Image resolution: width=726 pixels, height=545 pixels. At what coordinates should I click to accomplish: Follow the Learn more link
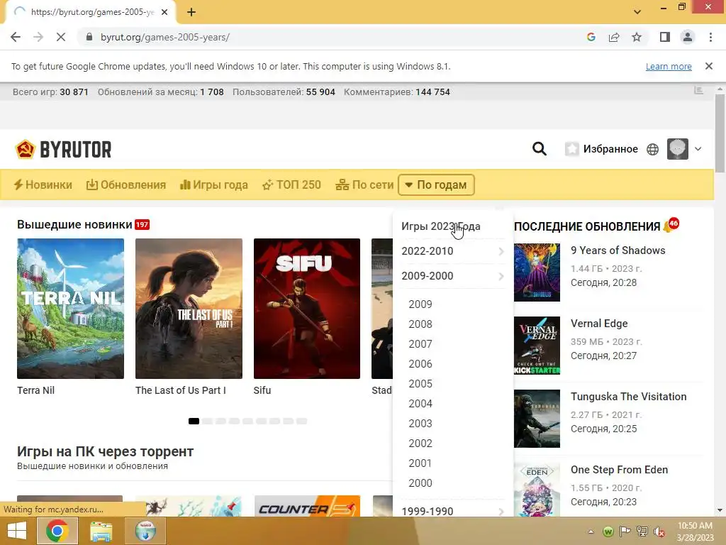coord(669,67)
